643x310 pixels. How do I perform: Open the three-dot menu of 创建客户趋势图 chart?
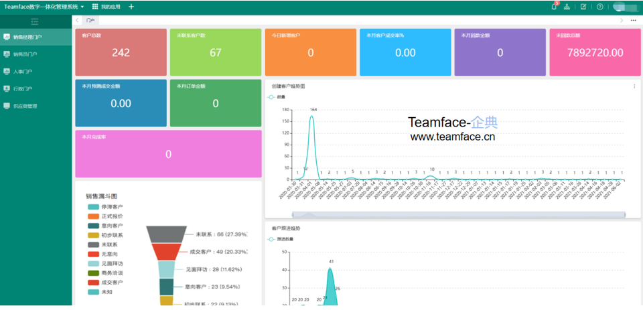click(x=634, y=86)
